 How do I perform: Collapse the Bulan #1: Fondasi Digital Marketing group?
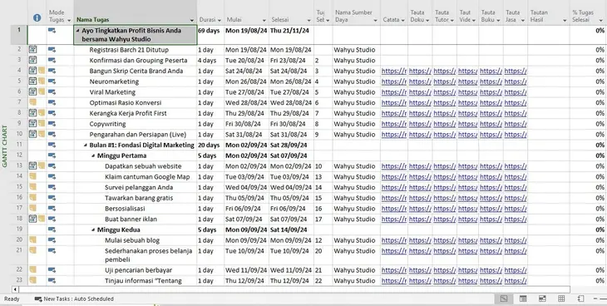click(86, 146)
